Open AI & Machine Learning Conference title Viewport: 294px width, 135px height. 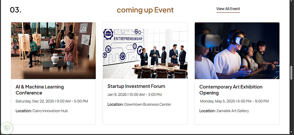[40, 90]
